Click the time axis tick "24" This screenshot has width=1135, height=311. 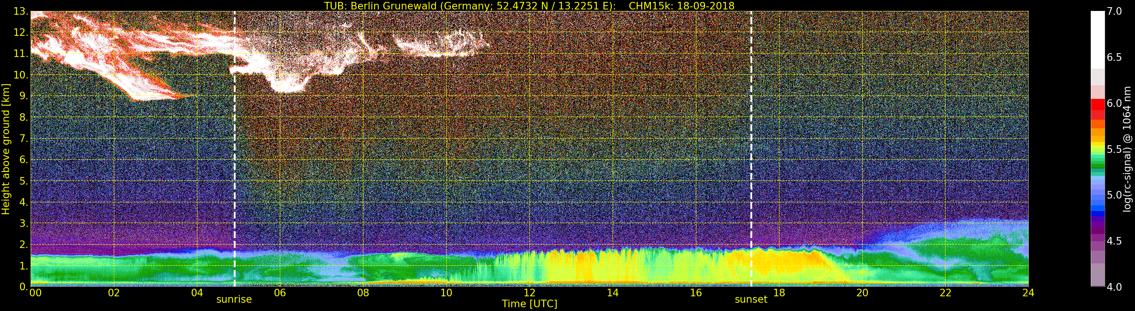point(1028,293)
